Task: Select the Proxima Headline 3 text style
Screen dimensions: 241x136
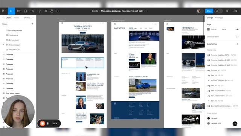Action: 222,65
